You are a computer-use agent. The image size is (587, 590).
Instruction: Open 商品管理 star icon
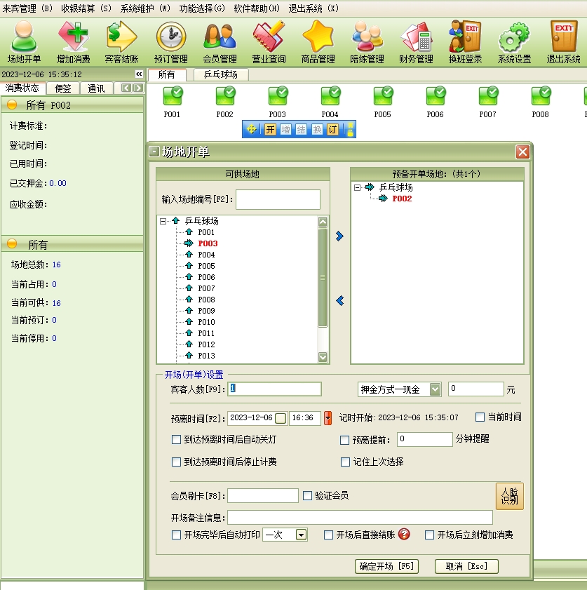(x=318, y=41)
